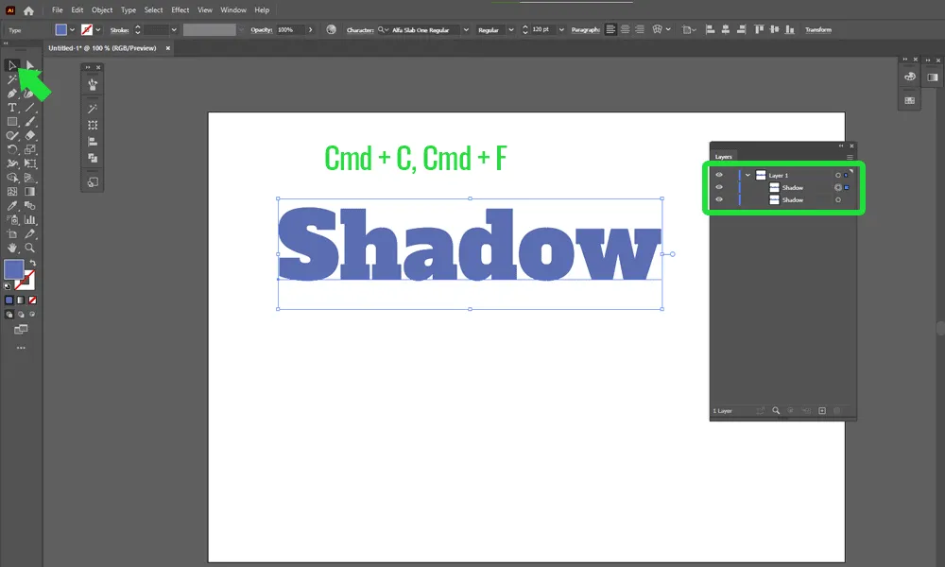Align paragraph center
Image resolution: width=945 pixels, height=567 pixels.
[x=625, y=29]
